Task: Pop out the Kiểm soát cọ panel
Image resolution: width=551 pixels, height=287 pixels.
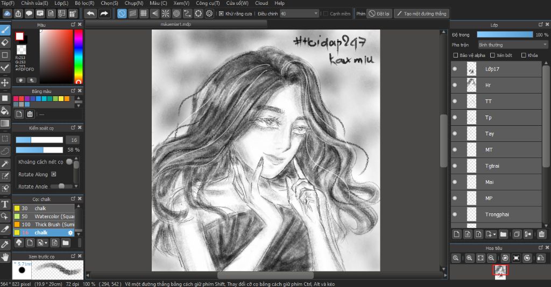Action: [73, 128]
